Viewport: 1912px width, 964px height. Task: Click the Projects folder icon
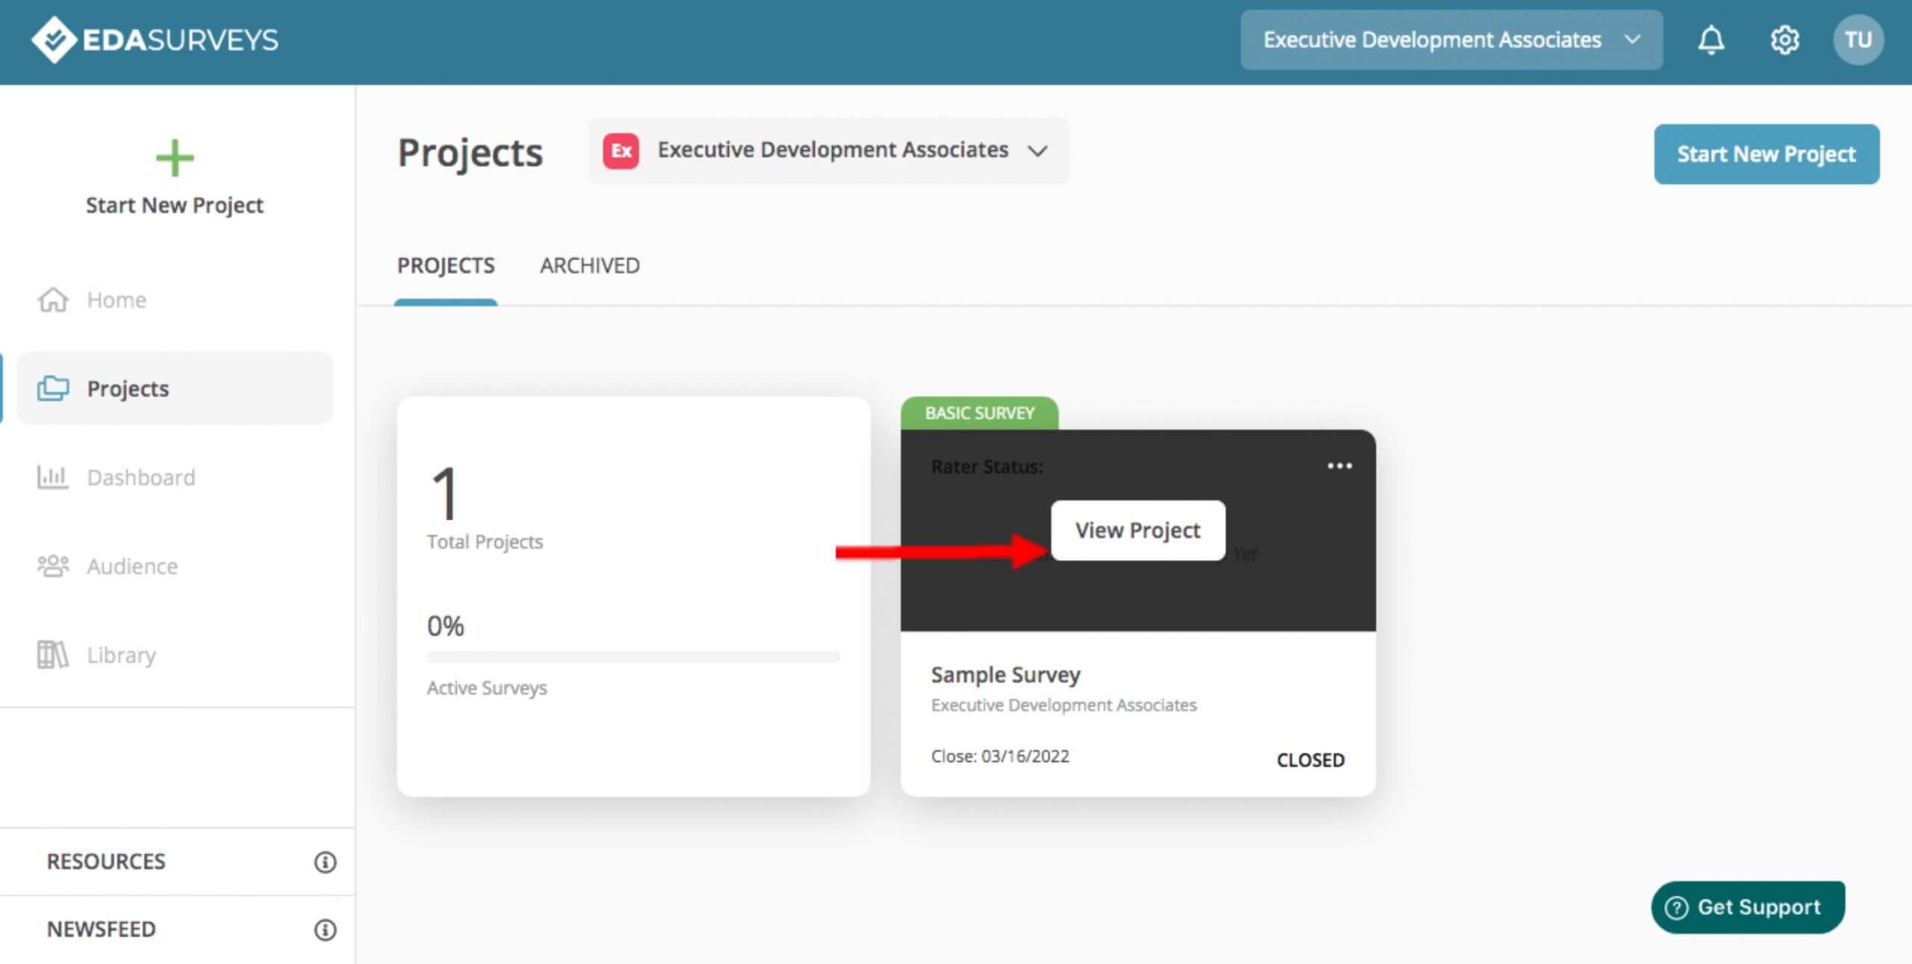[x=53, y=388]
